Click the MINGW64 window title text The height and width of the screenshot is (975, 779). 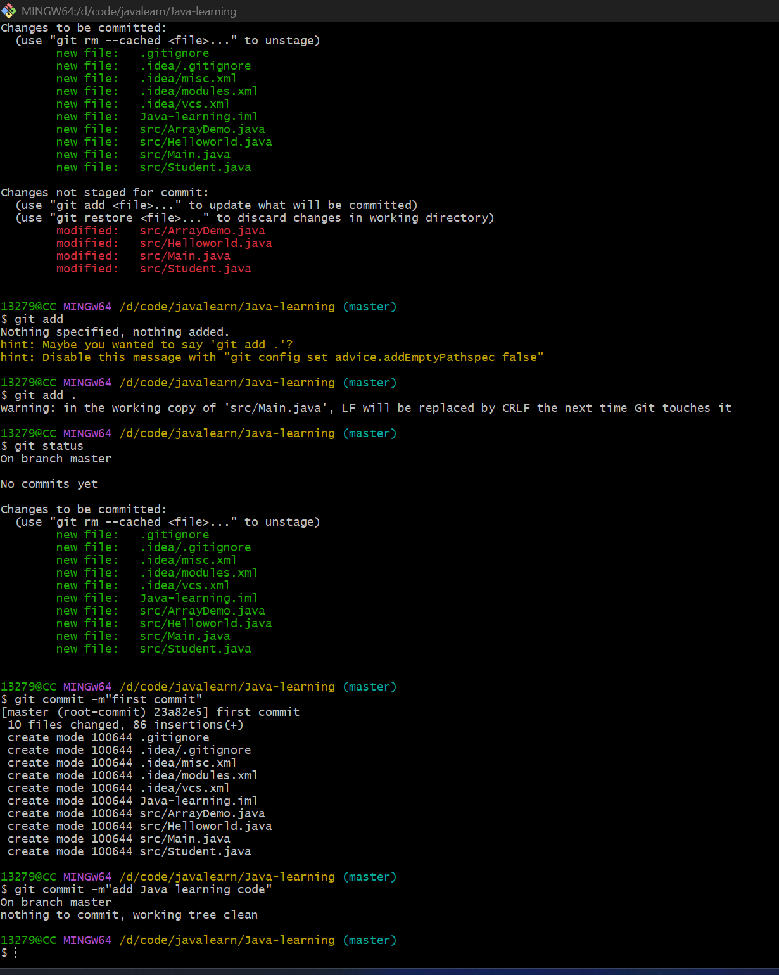point(129,11)
